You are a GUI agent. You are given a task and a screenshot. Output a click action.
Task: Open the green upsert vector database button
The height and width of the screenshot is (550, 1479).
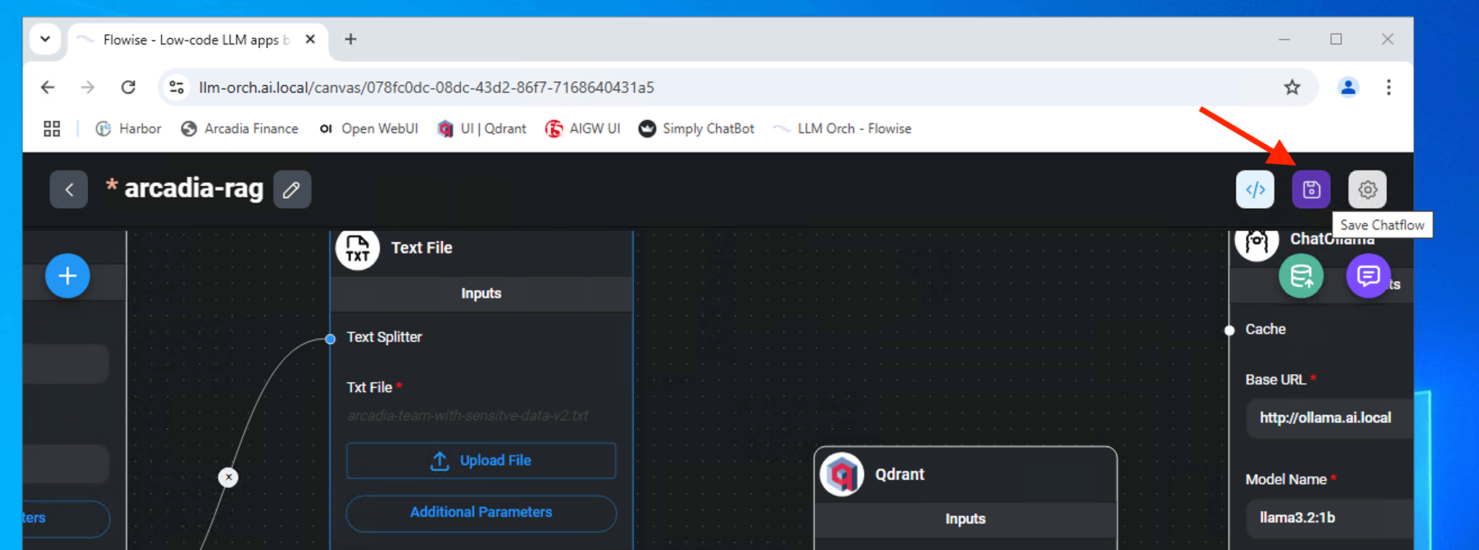[x=1301, y=276]
